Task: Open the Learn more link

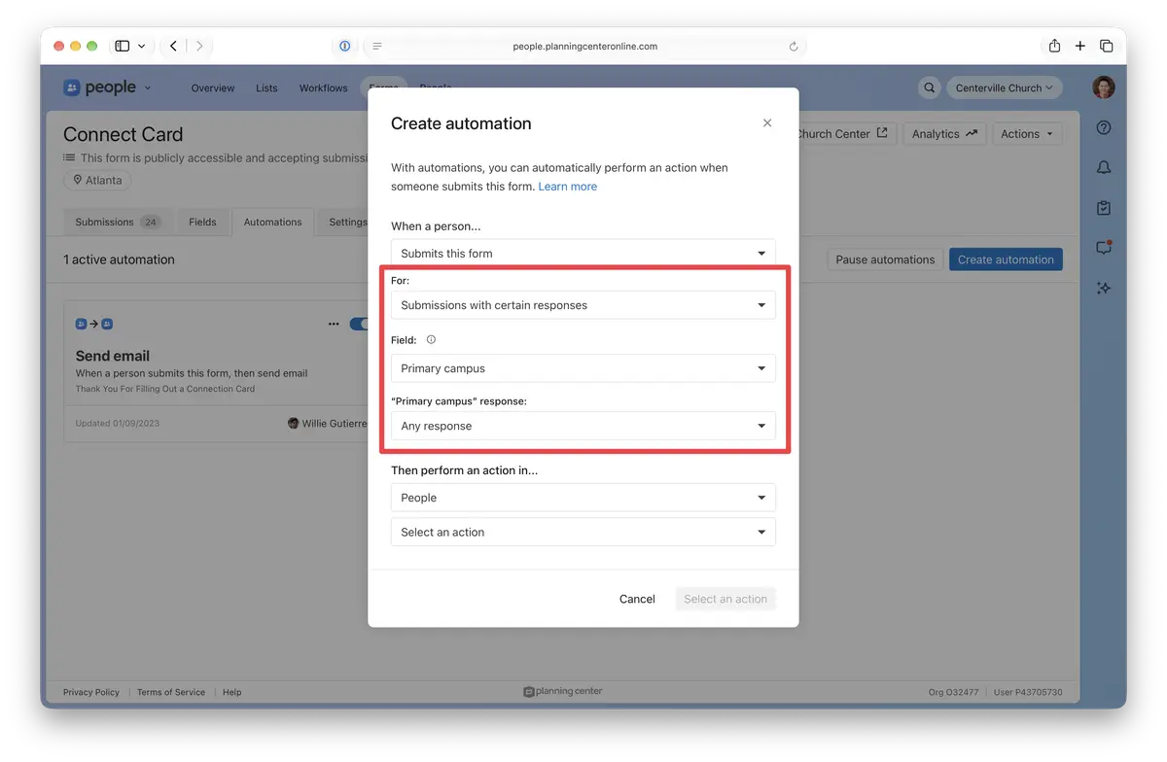Action: (568, 187)
